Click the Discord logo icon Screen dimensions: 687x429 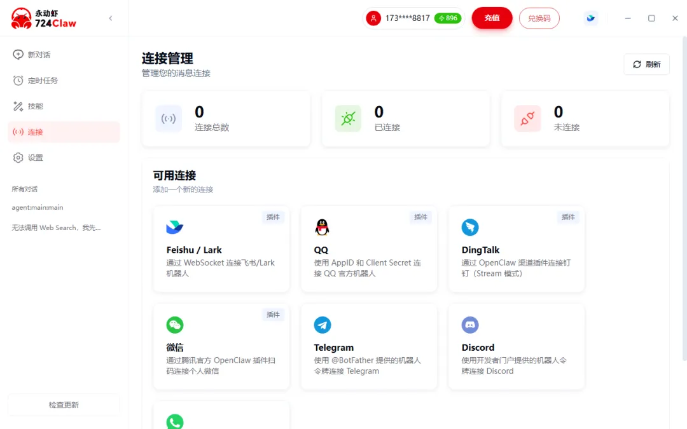pyautogui.click(x=470, y=325)
